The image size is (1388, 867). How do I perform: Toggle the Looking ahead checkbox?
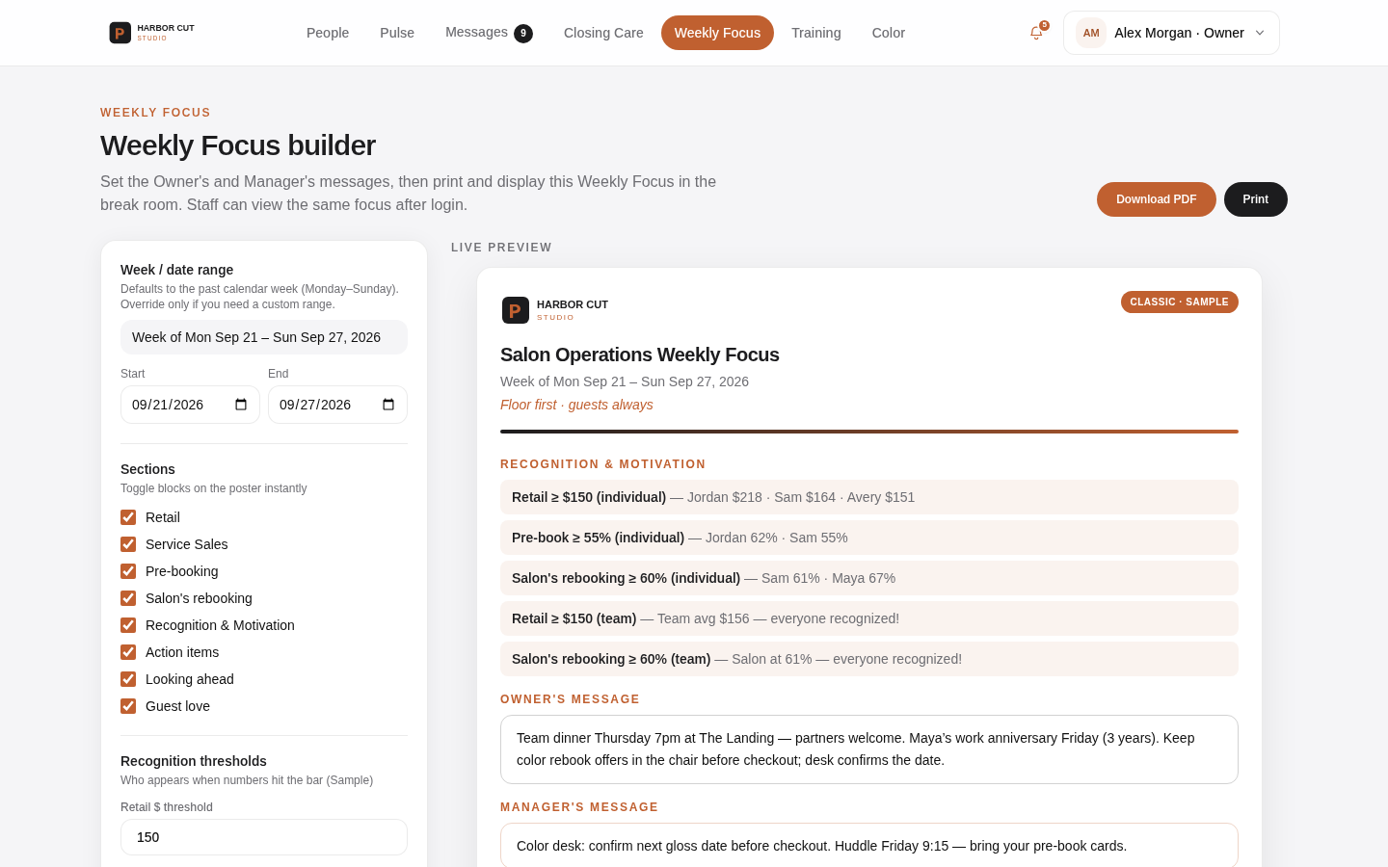pos(128,679)
